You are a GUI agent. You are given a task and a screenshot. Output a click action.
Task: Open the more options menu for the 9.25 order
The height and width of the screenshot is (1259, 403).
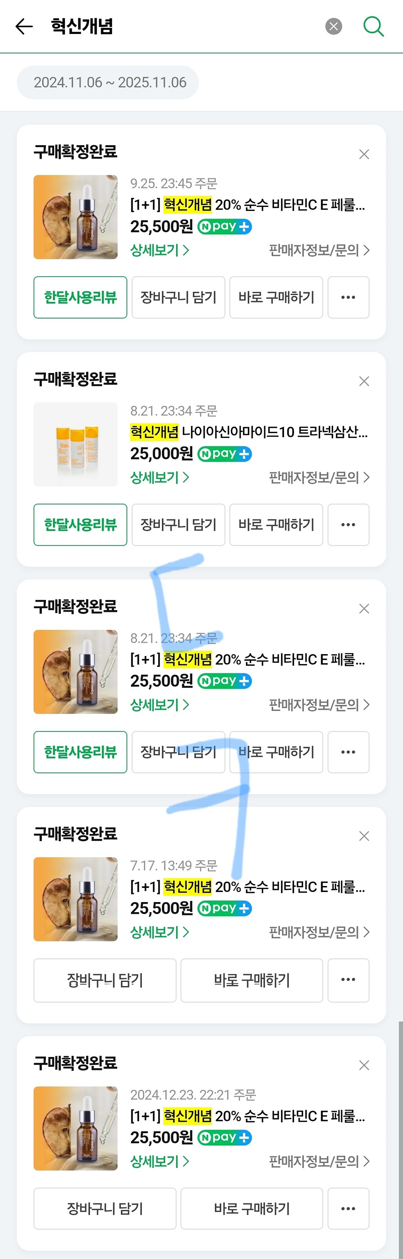point(348,297)
